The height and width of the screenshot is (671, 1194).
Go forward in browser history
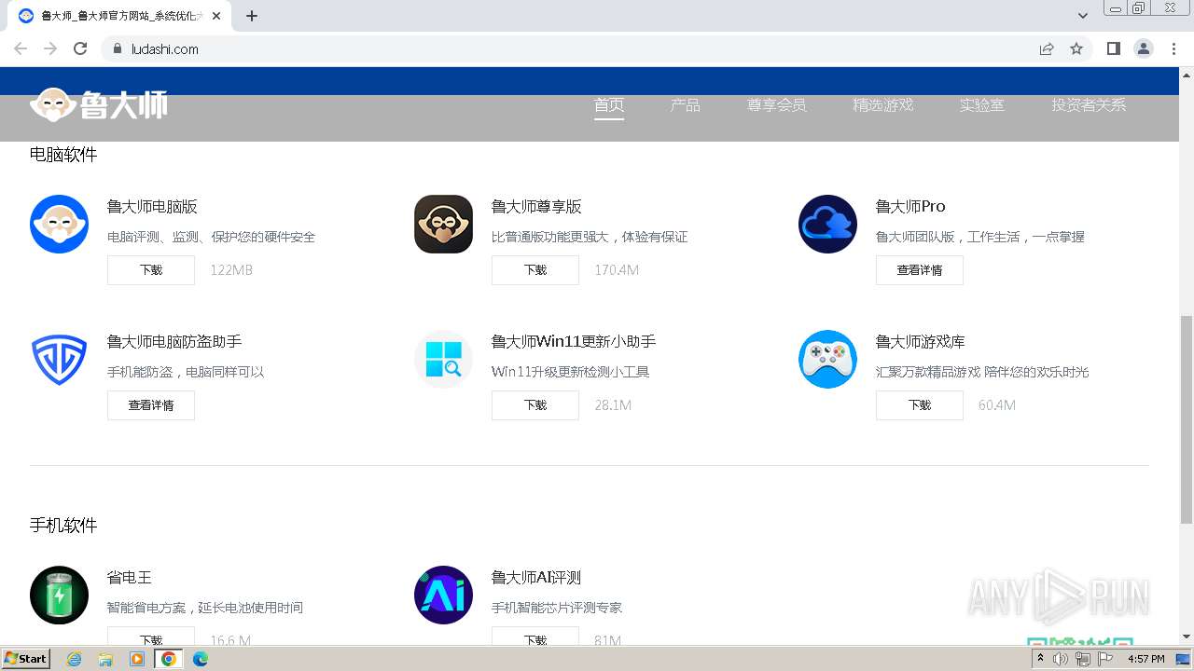(x=50, y=48)
